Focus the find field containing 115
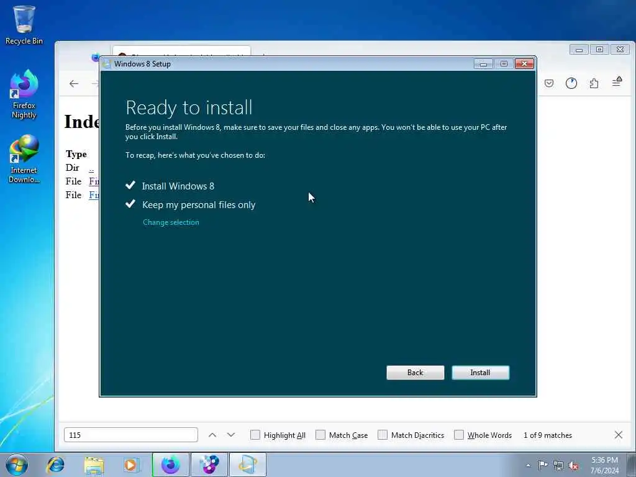This screenshot has height=477, width=636. pos(131,435)
